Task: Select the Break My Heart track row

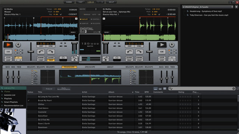Action: [x=114, y=100]
